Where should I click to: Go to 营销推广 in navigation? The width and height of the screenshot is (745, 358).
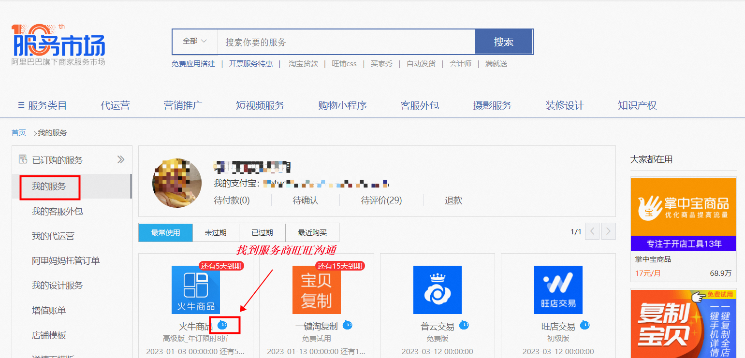[x=183, y=105]
